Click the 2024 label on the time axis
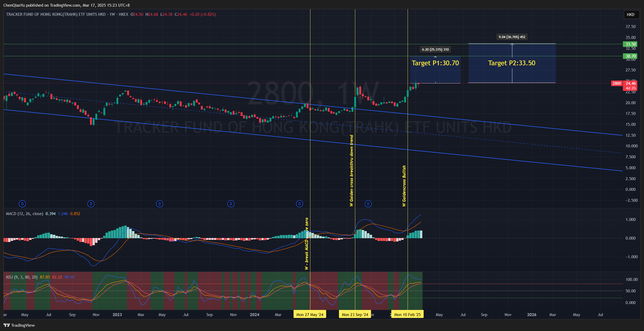 255,315
